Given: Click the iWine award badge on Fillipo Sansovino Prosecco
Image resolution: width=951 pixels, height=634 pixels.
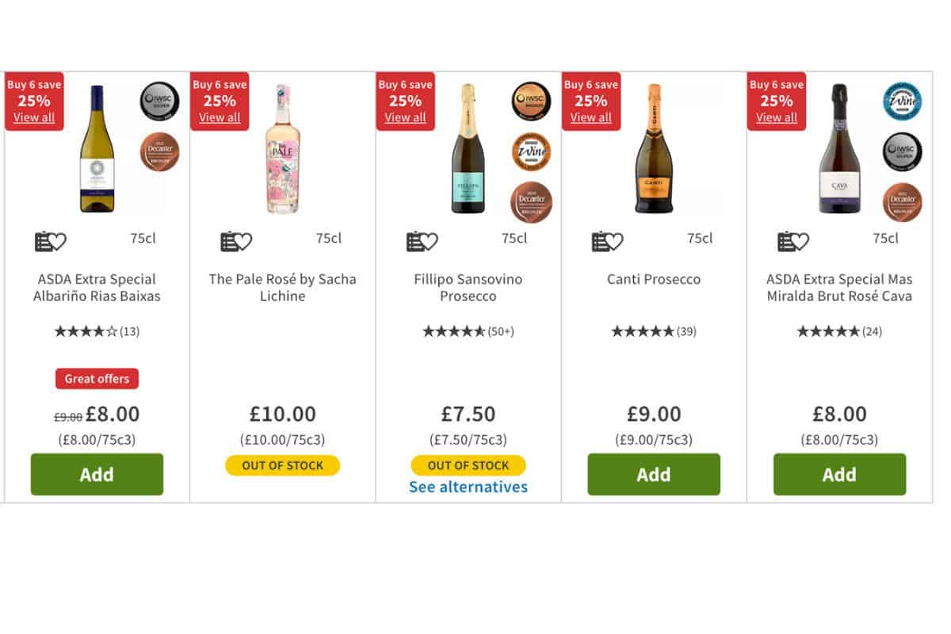Looking at the screenshot, I should tap(529, 151).
